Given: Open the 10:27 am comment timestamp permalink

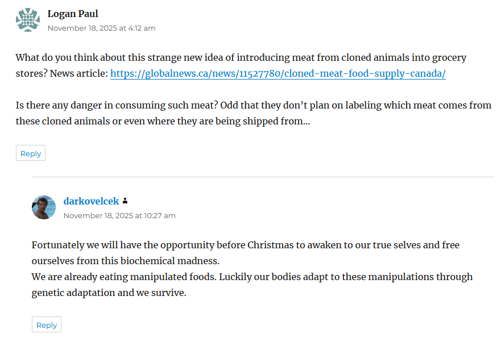Looking at the screenshot, I should point(119,215).
